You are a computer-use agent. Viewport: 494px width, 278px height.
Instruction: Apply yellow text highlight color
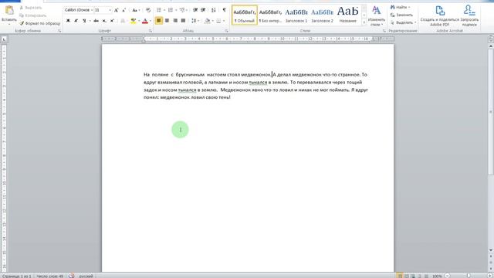pos(134,21)
